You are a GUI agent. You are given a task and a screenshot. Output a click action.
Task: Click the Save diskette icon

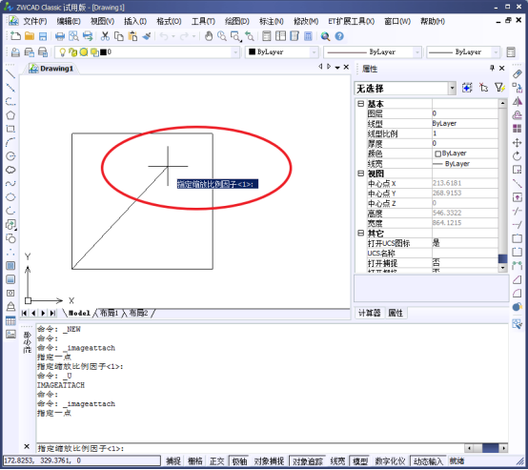click(43, 36)
